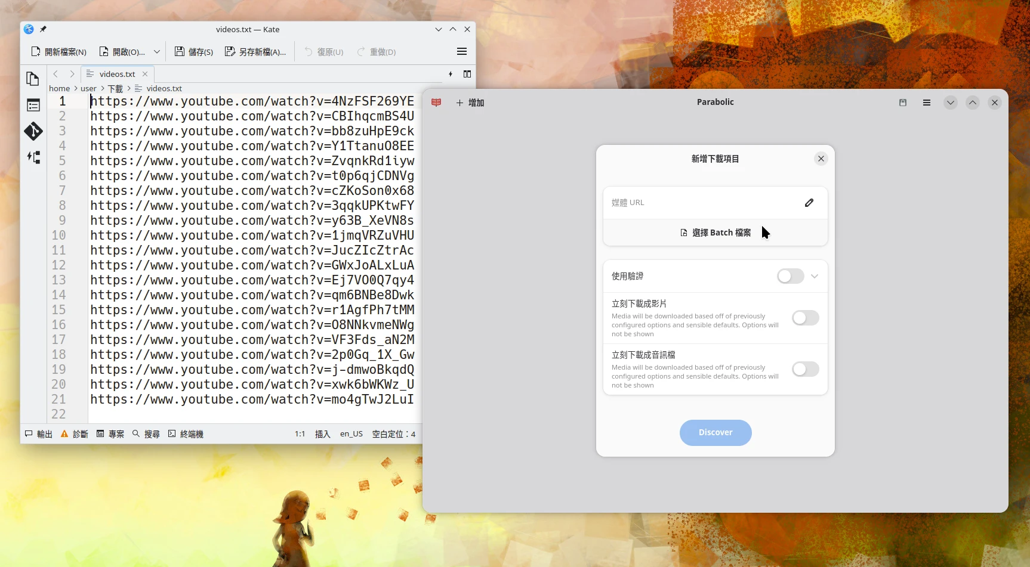Screen dimensions: 1030x567
Task: Click 'user' in the breadcrumb path
Action: click(x=88, y=88)
